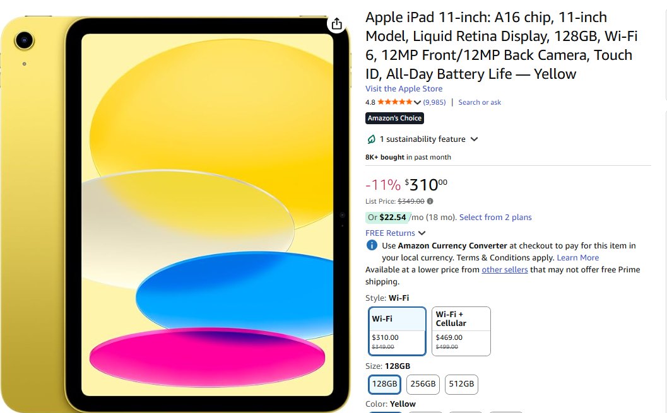Select the Wi-Fi + Cellular style option
The width and height of the screenshot is (667, 413).
point(461,332)
